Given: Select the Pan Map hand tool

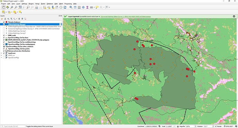Looking at the screenshot, I should (x=3, y=7).
